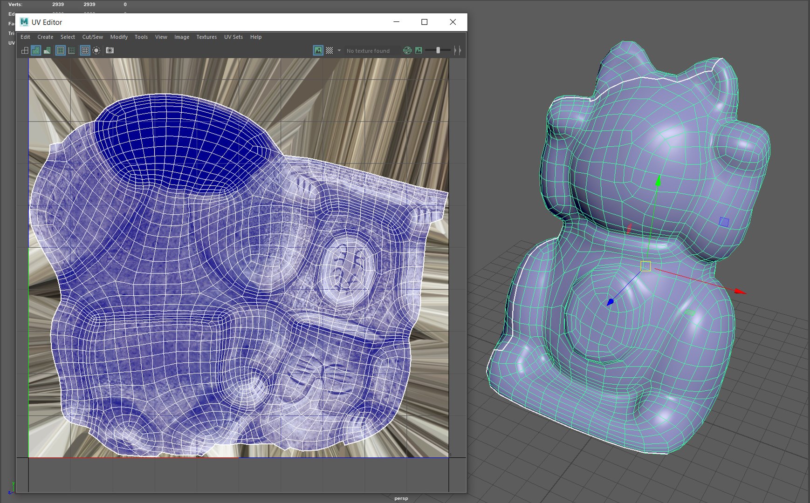Screen dimensions: 810x503
Task: Click the green Y-axis translate arrow
Action: [658, 181]
